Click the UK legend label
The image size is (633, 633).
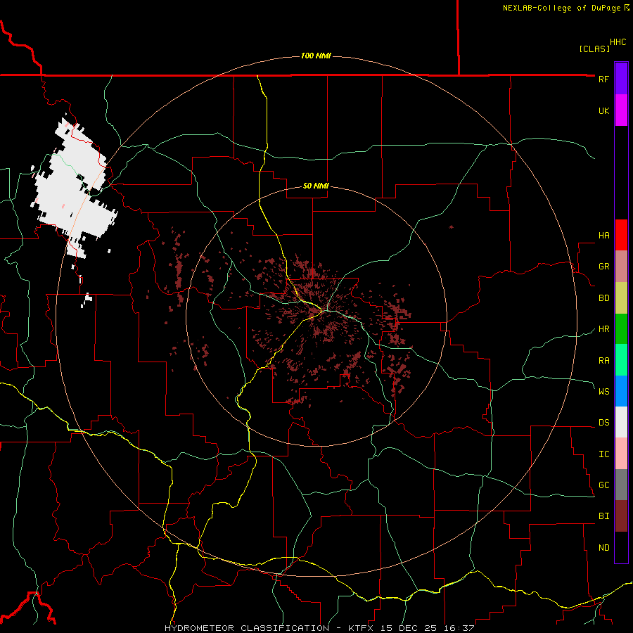point(603,110)
